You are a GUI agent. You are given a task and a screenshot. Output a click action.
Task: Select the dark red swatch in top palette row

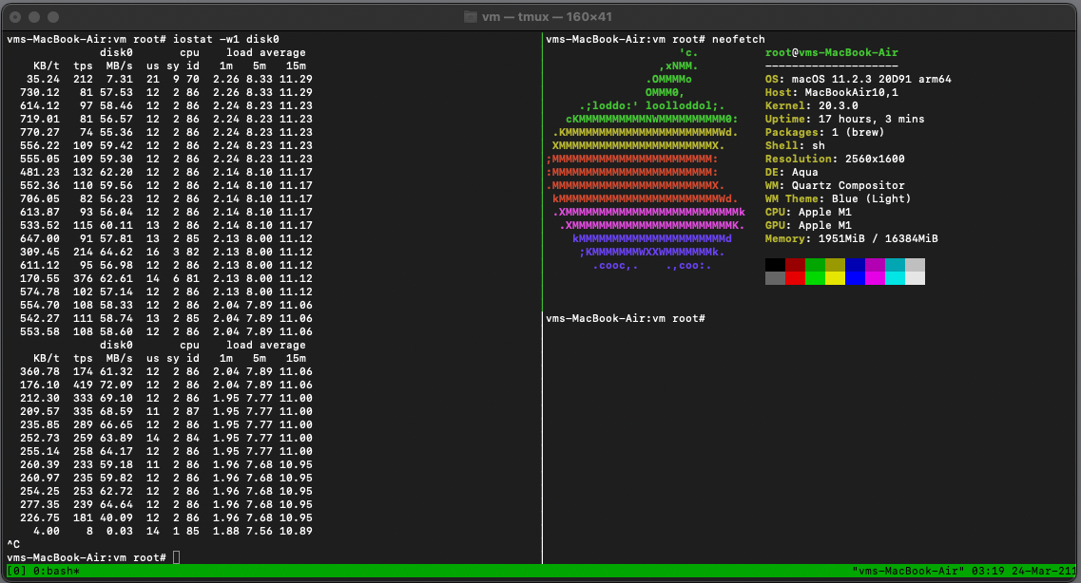tap(795, 265)
